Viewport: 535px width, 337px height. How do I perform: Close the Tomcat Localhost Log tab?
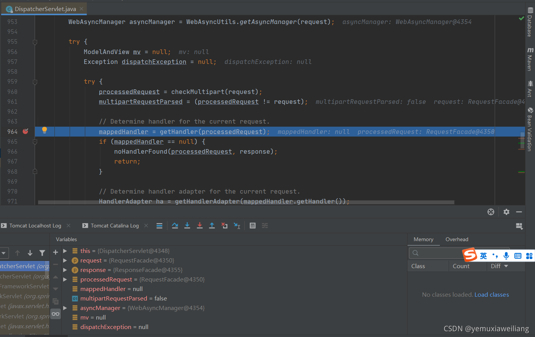(68, 226)
